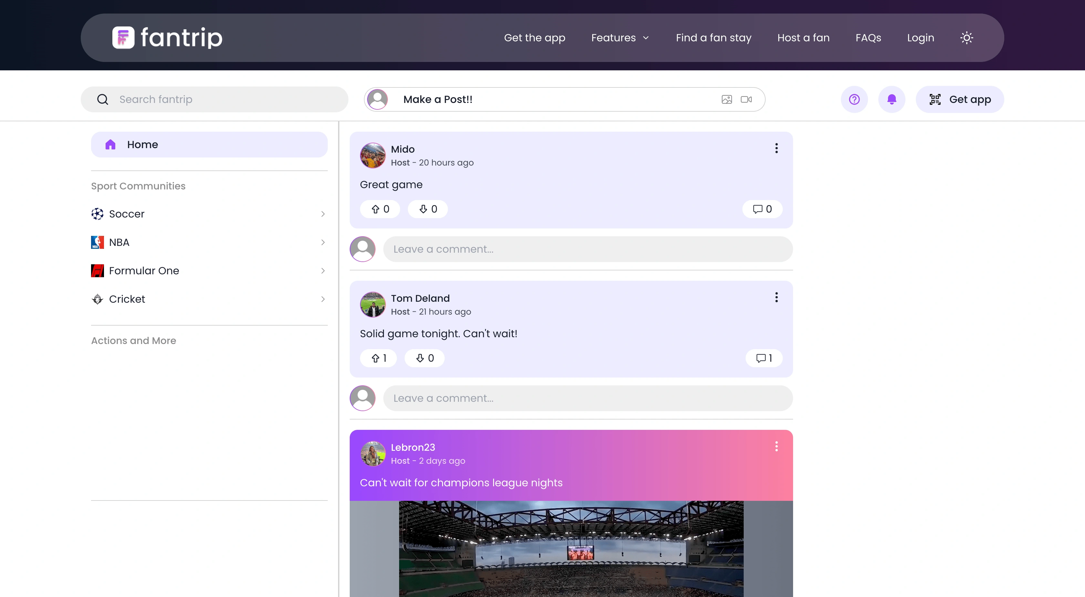
Task: Open notifications bell
Action: [x=892, y=99]
